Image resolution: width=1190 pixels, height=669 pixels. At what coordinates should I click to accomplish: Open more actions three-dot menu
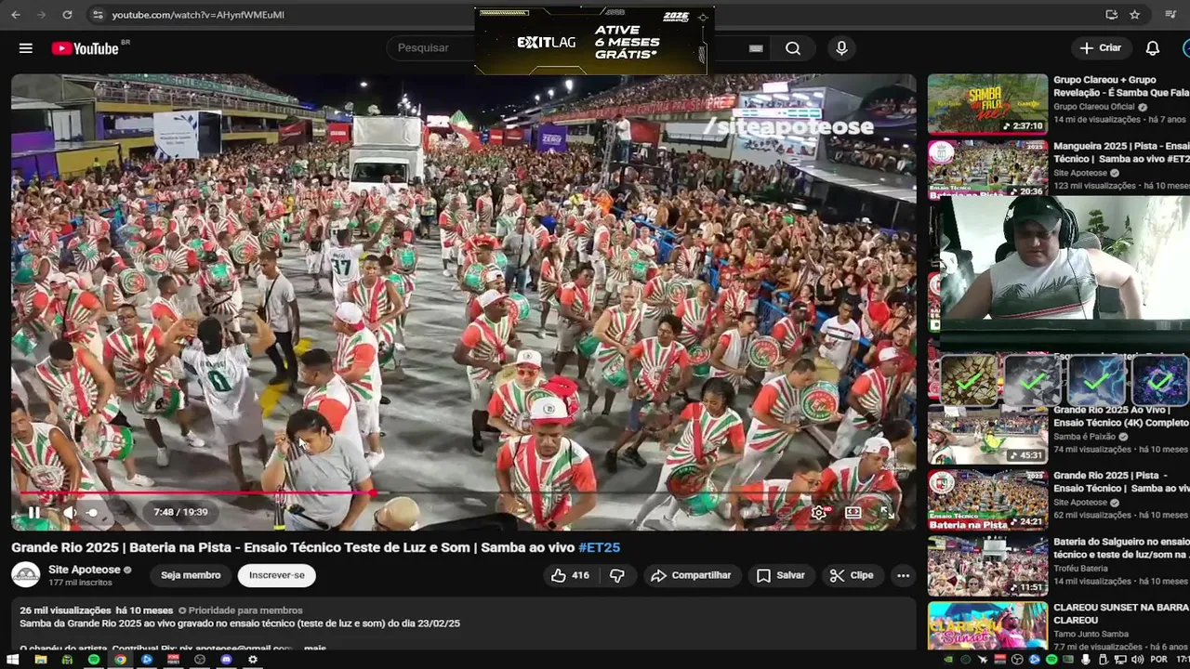point(903,575)
